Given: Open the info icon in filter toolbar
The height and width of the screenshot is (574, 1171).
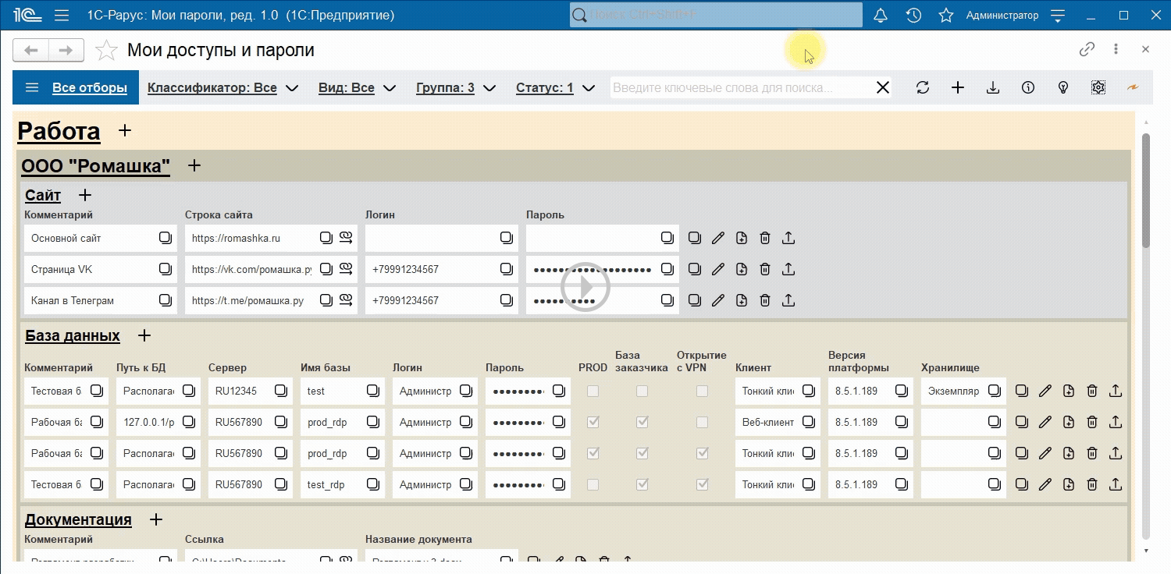Looking at the screenshot, I should (x=1028, y=87).
